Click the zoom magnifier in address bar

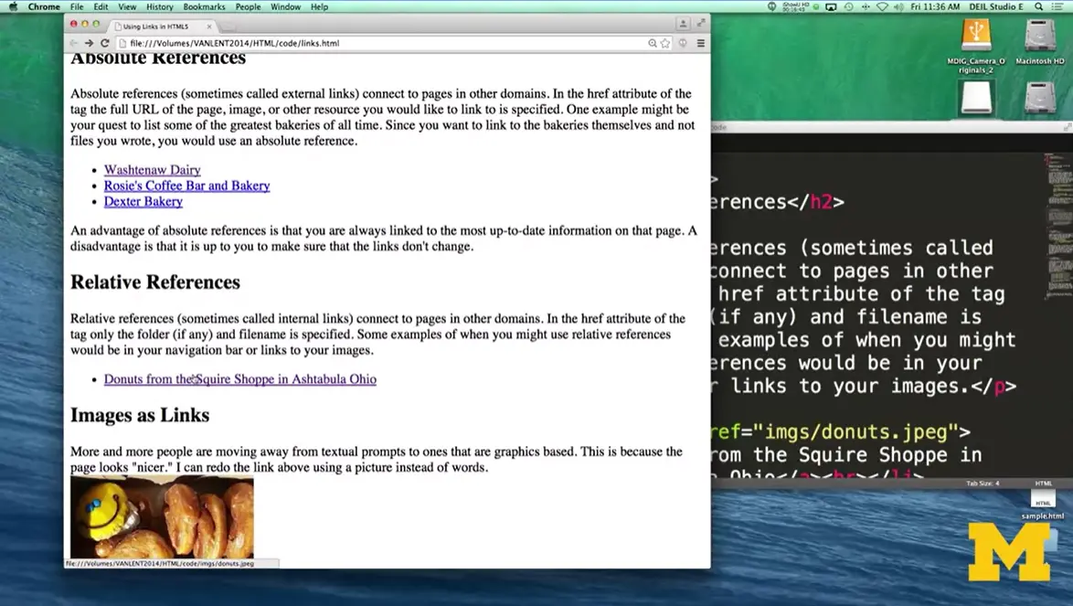click(x=652, y=43)
